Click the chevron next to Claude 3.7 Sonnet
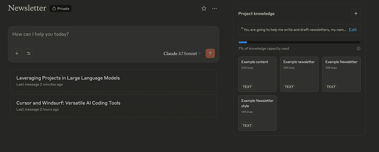This screenshot has width=379, height=152. coord(200,54)
